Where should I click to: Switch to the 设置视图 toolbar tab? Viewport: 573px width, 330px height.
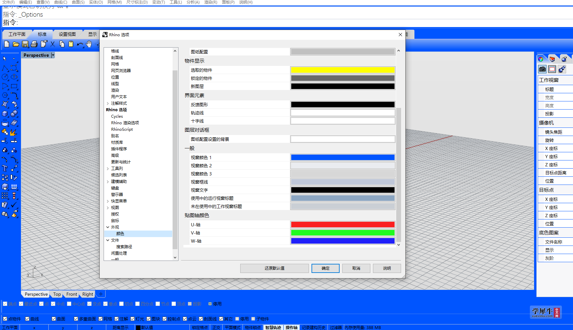[x=67, y=34]
